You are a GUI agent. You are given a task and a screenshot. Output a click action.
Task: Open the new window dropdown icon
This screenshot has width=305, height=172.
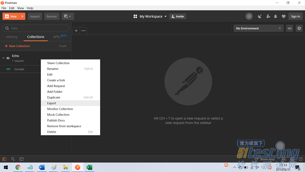[x=68, y=17]
